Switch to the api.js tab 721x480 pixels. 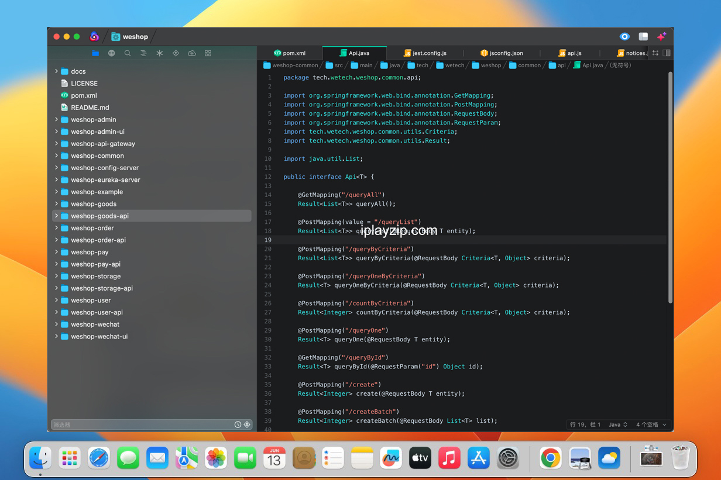pyautogui.click(x=570, y=53)
